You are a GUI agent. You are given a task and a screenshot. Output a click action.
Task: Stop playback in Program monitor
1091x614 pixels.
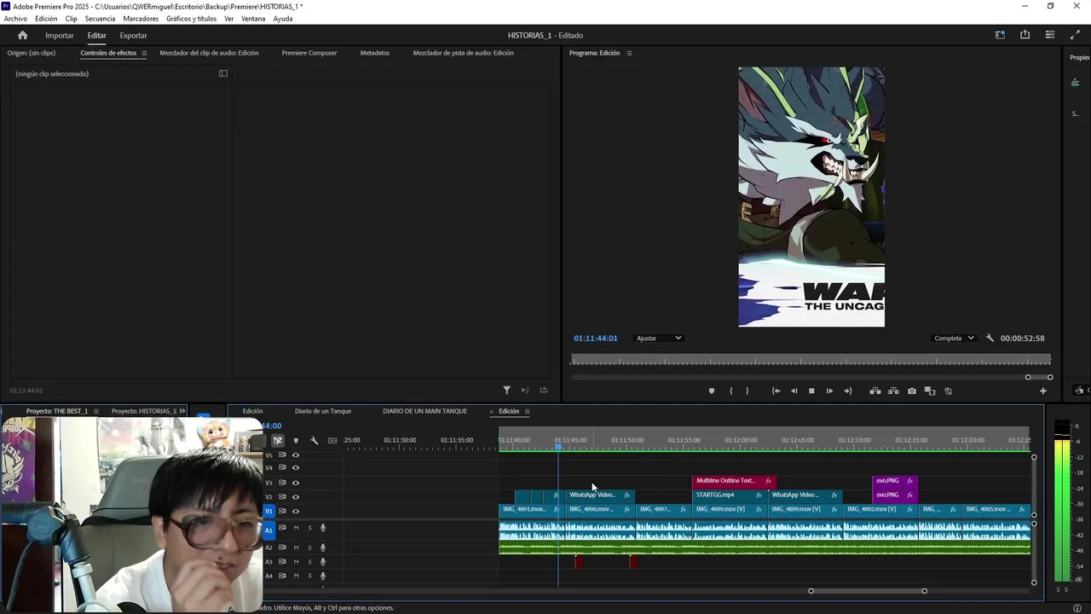tap(811, 391)
